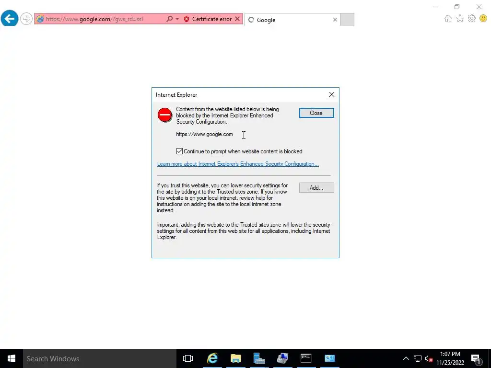The image size is (491, 368).
Task: Close the Internet Explorer dialog with X
Action: pos(332,94)
